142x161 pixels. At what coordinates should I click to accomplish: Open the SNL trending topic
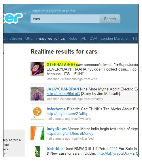[x=29, y=39]
